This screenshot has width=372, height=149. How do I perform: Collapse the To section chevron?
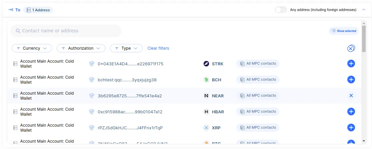pyautogui.click(x=364, y=10)
